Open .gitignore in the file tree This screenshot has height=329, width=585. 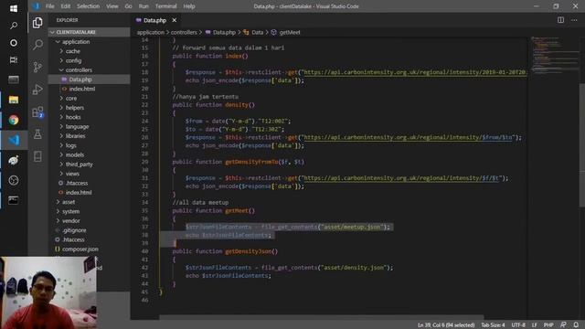coord(90,230)
